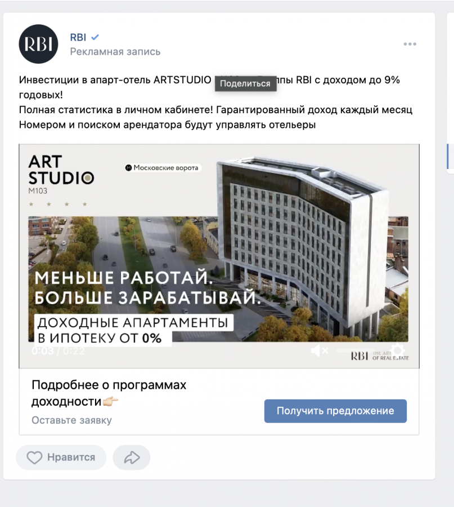Open the RBI page name link
The width and height of the screenshot is (454, 507).
78,37
